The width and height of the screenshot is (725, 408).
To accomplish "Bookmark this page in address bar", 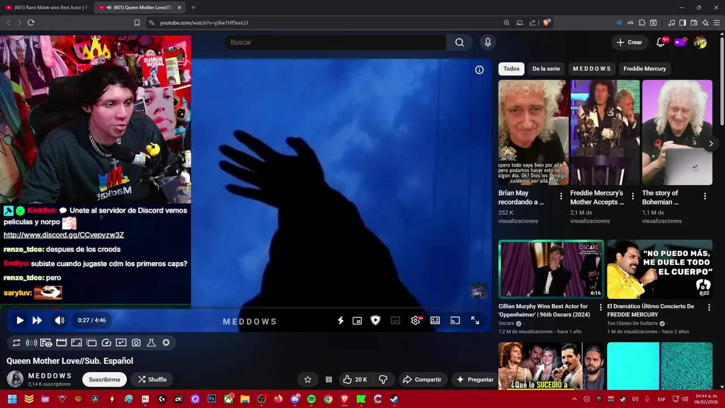I will coord(137,23).
